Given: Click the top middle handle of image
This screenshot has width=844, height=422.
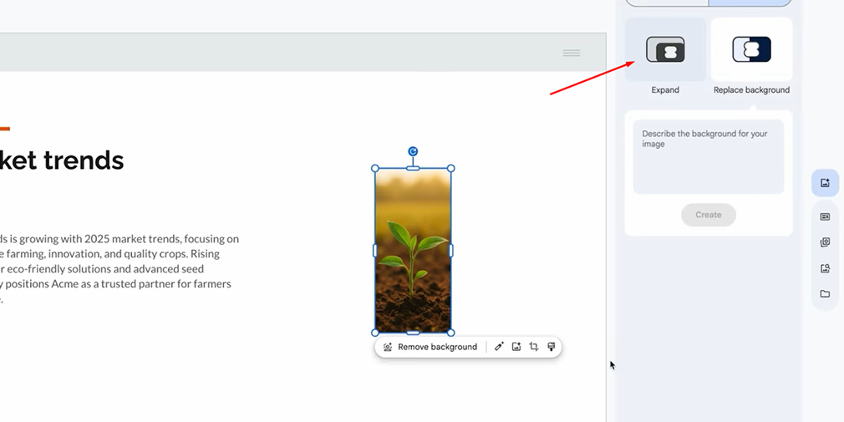Looking at the screenshot, I should tap(413, 169).
